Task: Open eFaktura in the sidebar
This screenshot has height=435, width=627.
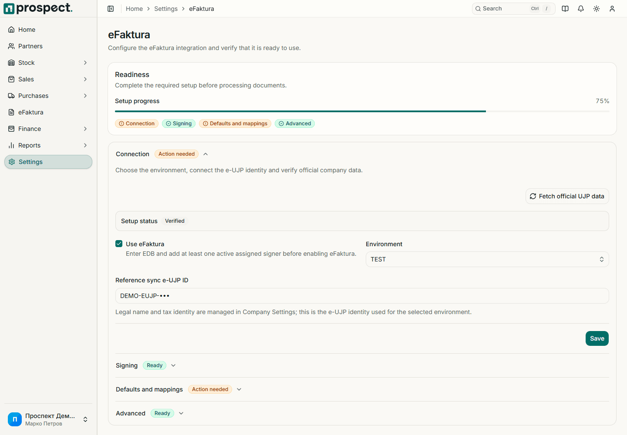Action: pos(48,112)
